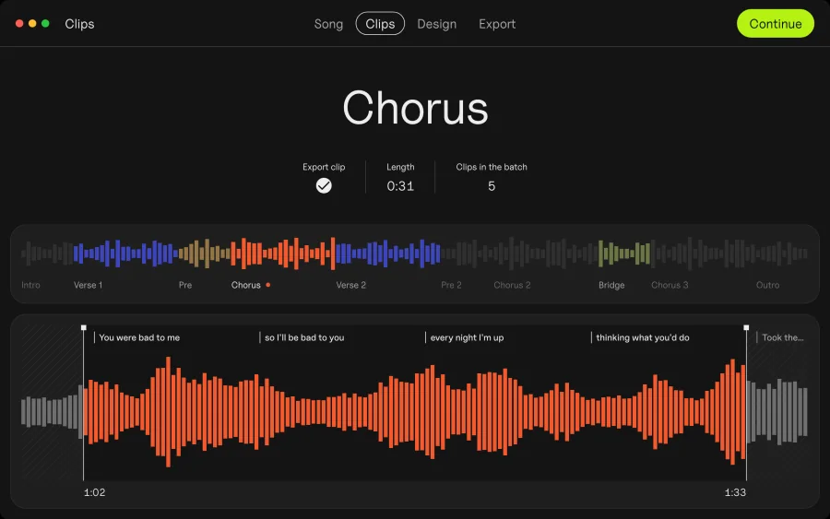Click the large orange clip waveform
This screenshot has height=519, width=830.
click(415, 411)
